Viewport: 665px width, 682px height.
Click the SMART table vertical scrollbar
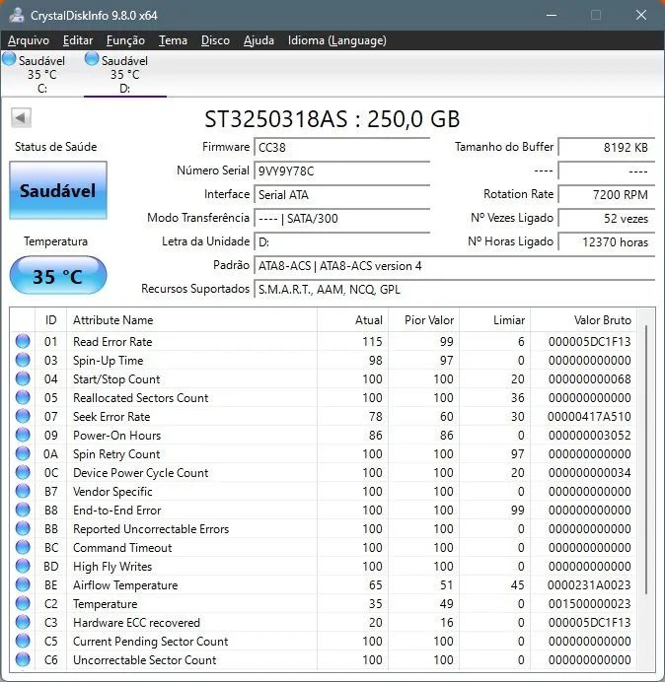pos(646,459)
